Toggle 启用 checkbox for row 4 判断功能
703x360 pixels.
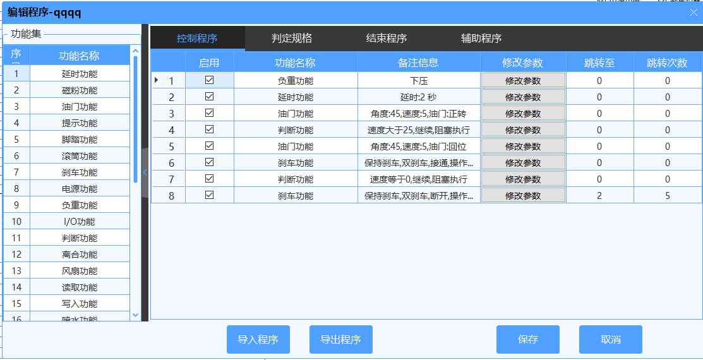point(209,129)
